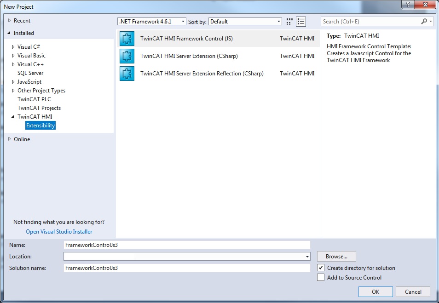Select TwinCAT PLC in the tree
This screenshot has width=439, height=303.
tap(34, 99)
